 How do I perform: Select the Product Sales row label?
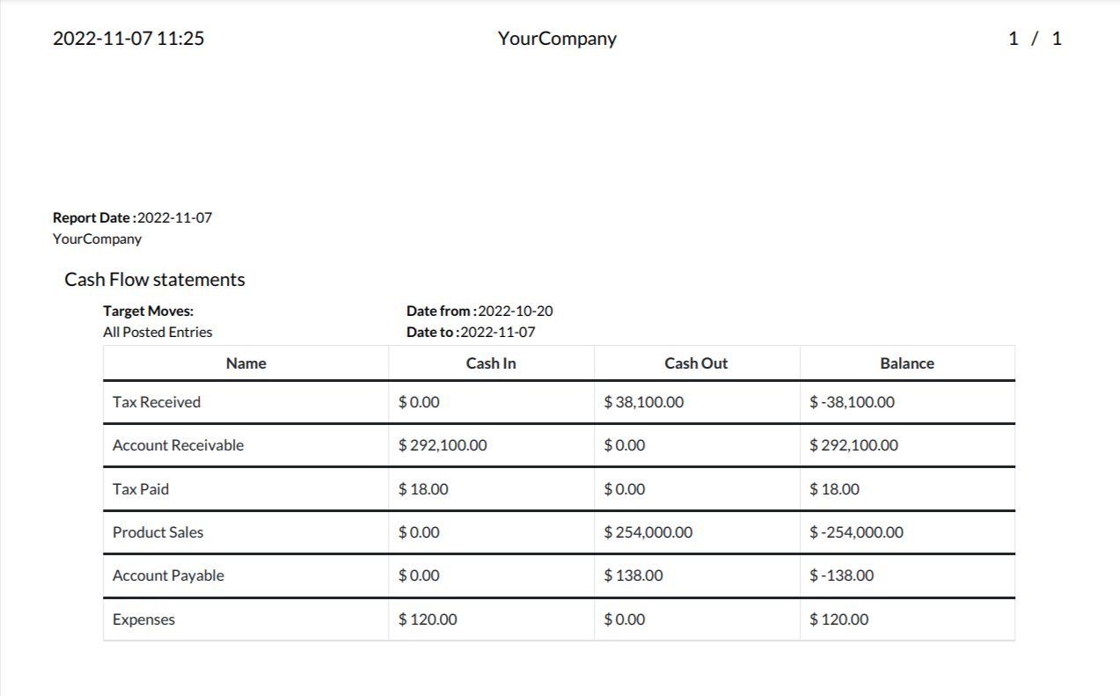click(x=158, y=532)
